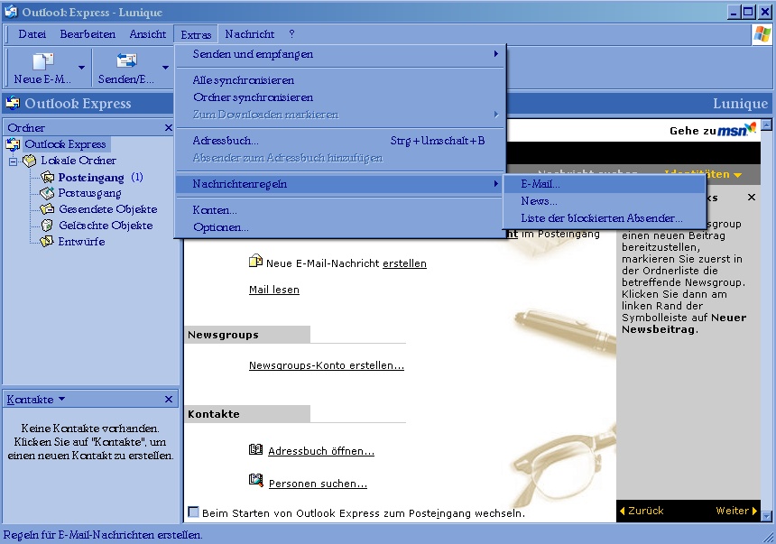Open the Senden/Empfangen dropdown arrow
The image size is (776, 544).
pyautogui.click(x=165, y=68)
